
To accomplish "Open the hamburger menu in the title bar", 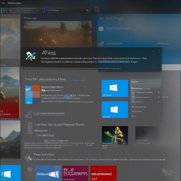I will [x=3, y=3].
